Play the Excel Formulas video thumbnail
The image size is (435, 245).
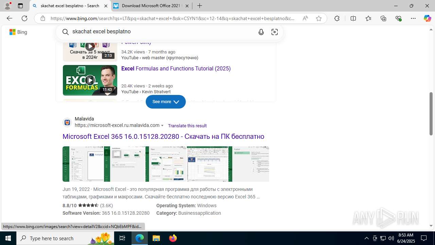pyautogui.click(x=90, y=80)
